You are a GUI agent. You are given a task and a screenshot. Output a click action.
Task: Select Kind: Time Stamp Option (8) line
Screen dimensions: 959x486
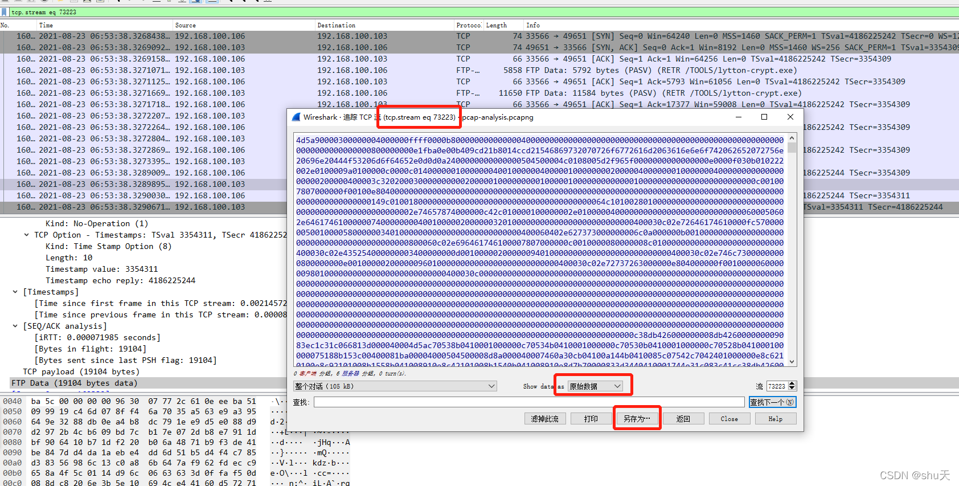tap(108, 246)
